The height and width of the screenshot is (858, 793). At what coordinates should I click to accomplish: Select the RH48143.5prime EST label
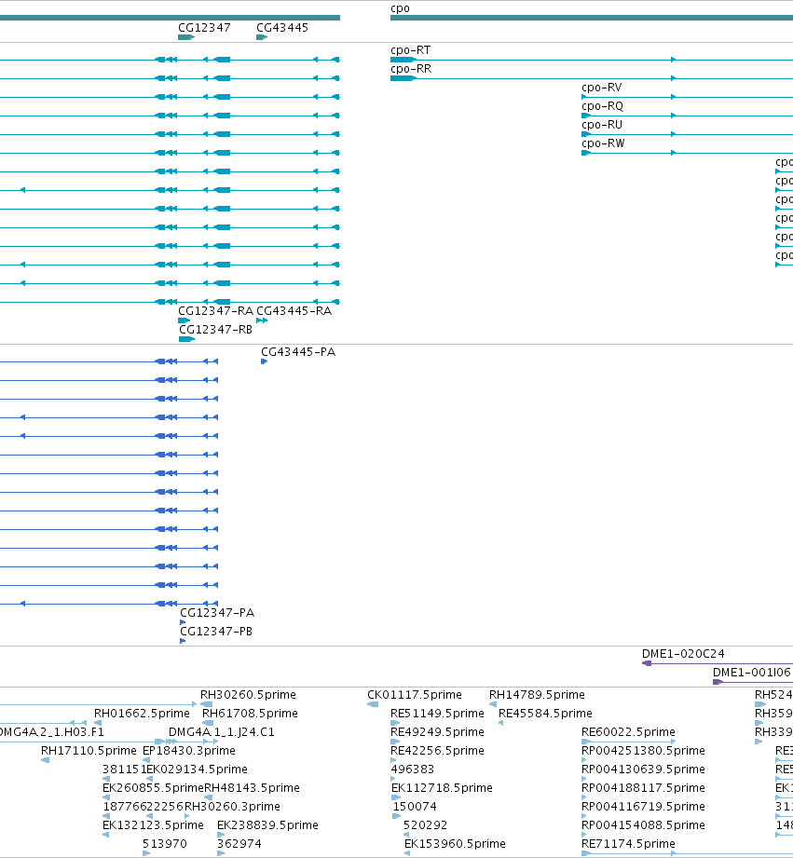pos(252,788)
